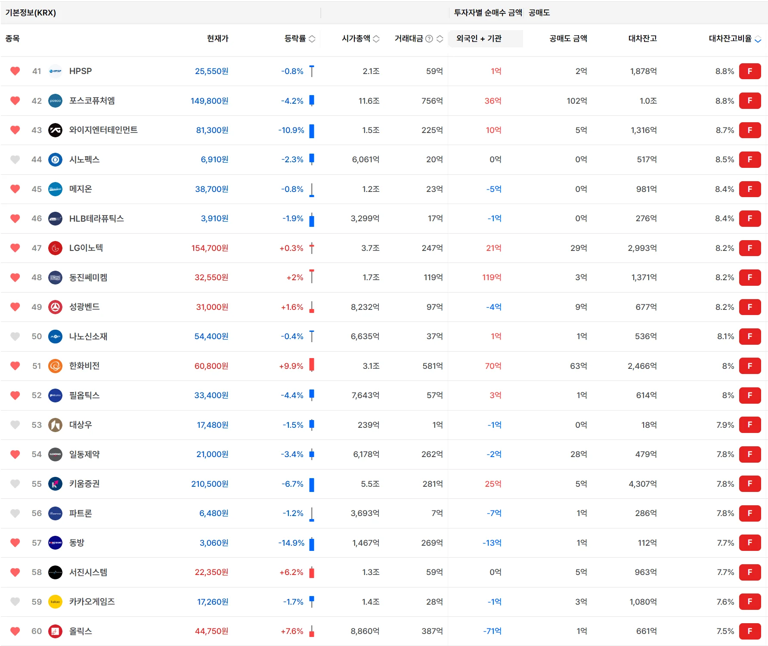Click the 한화비전 red candlestick bar
Screen dimensions: 768x646
312,365
